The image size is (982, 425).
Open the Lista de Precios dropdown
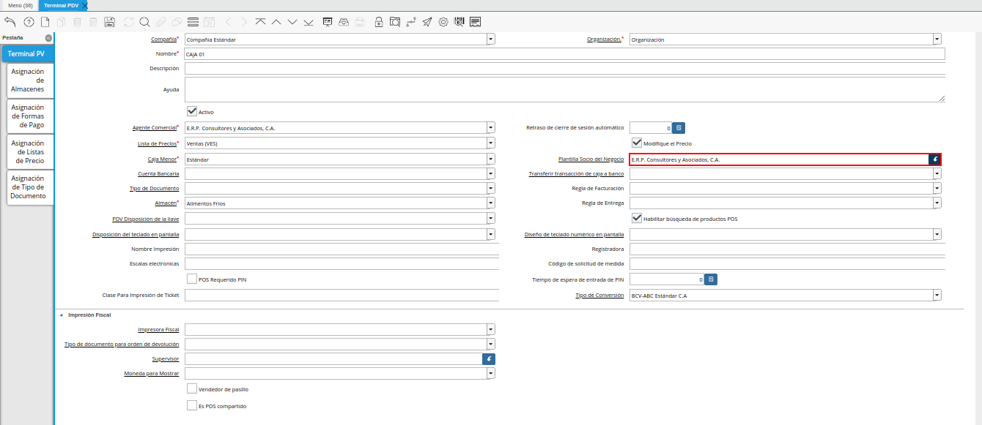point(490,143)
